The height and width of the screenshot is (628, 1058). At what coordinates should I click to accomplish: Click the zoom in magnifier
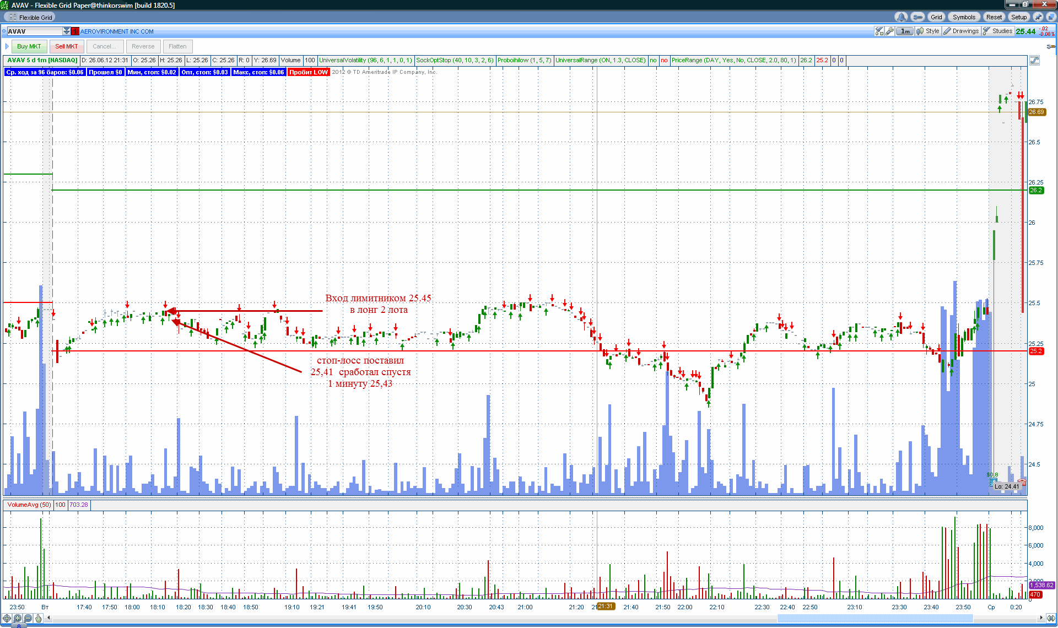[17, 618]
